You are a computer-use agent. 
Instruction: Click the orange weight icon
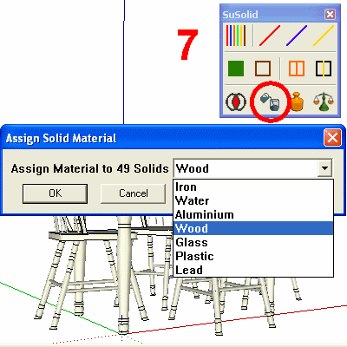[x=297, y=101]
